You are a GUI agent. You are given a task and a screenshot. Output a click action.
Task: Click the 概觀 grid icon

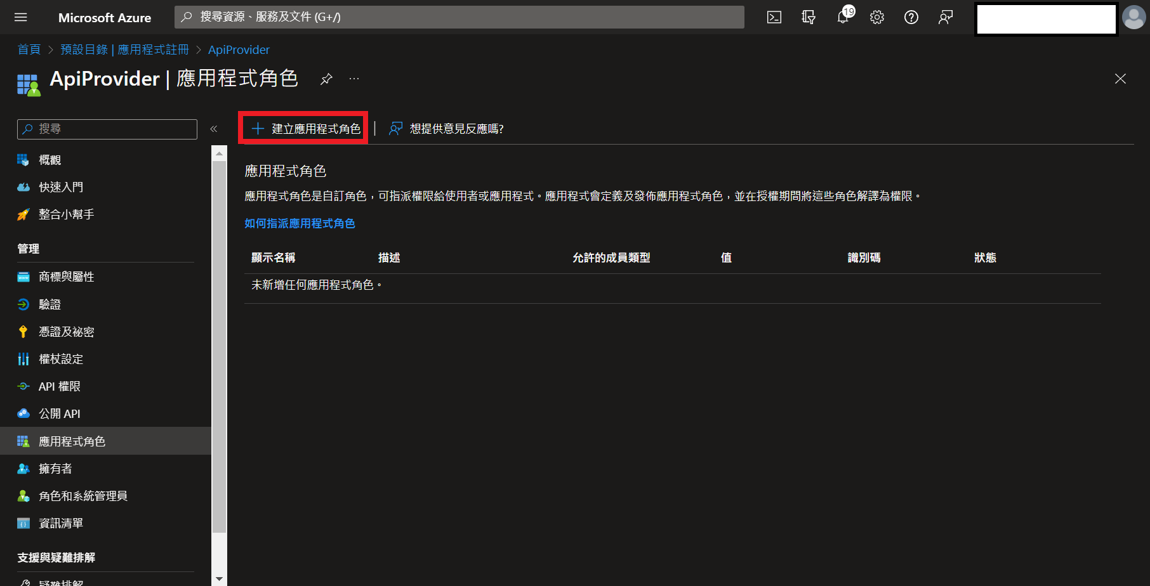tap(23, 160)
